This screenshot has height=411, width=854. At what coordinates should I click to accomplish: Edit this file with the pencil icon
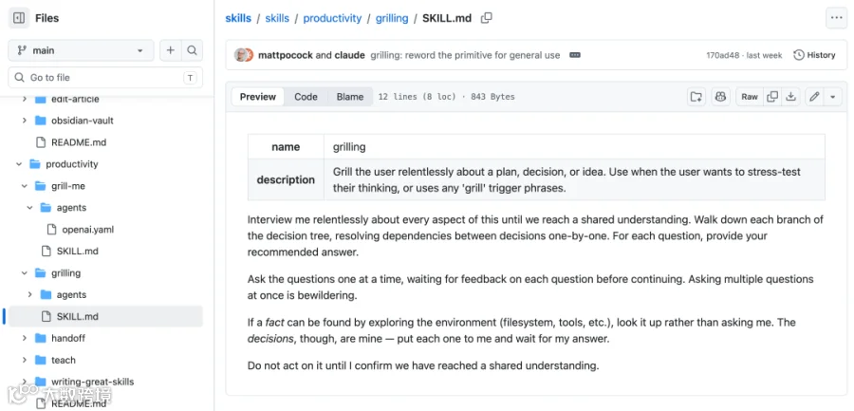(814, 97)
